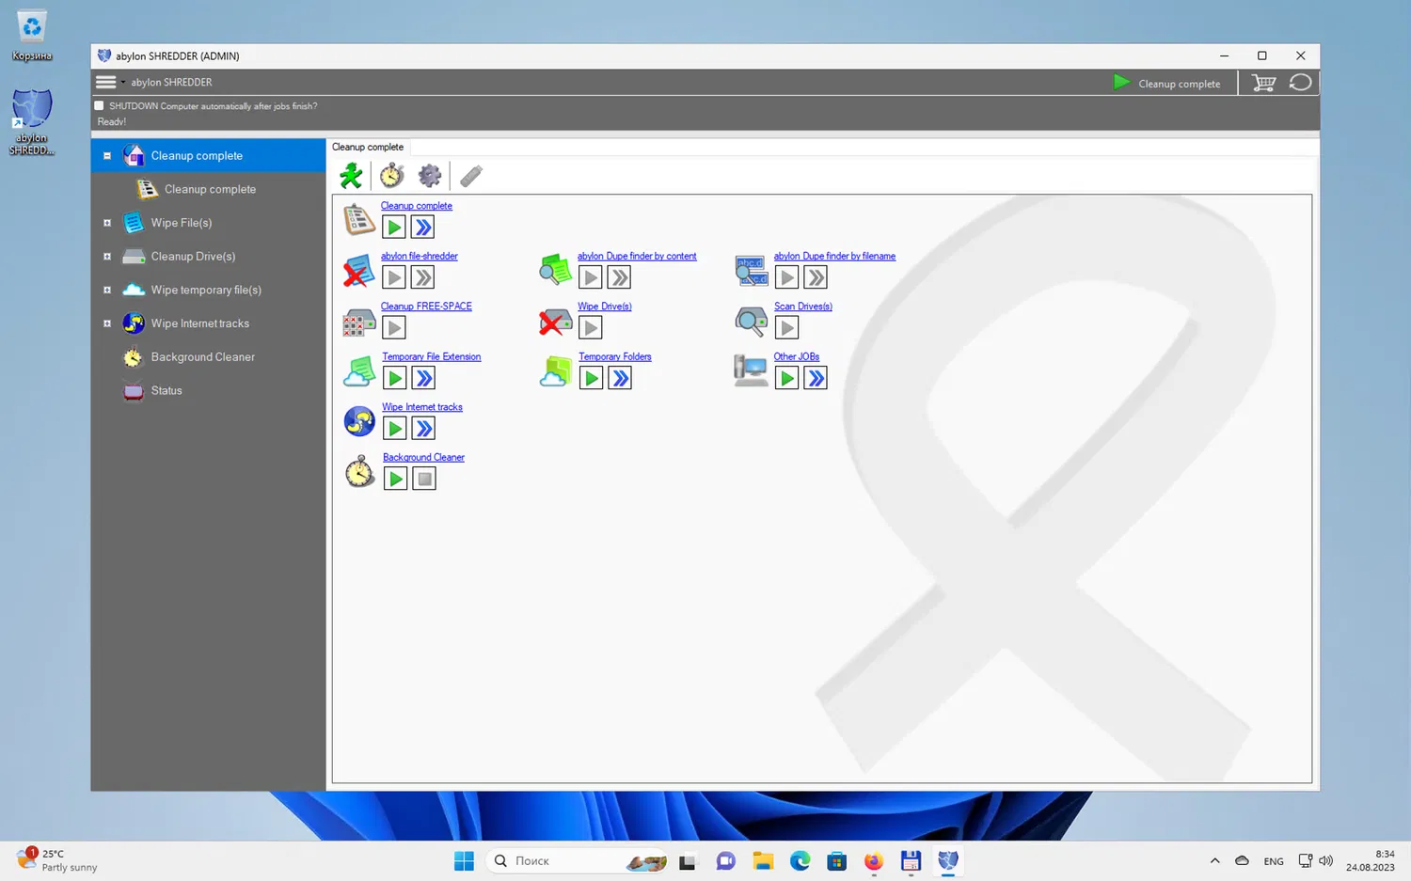The width and height of the screenshot is (1411, 881).
Task: Start the Temporary Folders job's play button
Action: tap(591, 378)
